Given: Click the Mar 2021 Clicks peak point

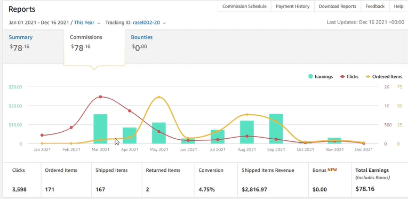Looking at the screenshot, I should point(100,97).
